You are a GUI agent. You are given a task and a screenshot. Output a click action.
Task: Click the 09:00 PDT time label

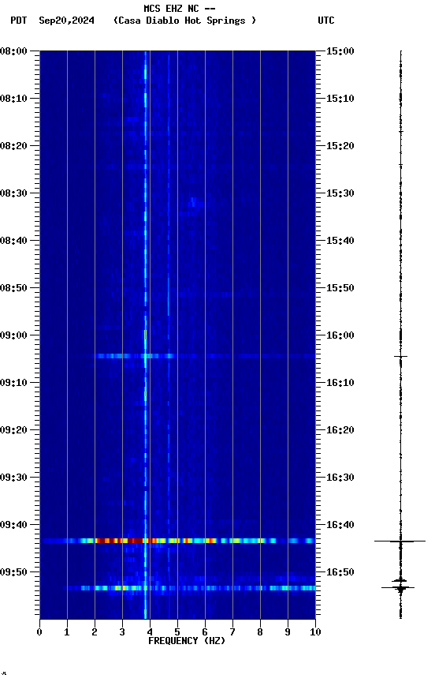click(13, 335)
